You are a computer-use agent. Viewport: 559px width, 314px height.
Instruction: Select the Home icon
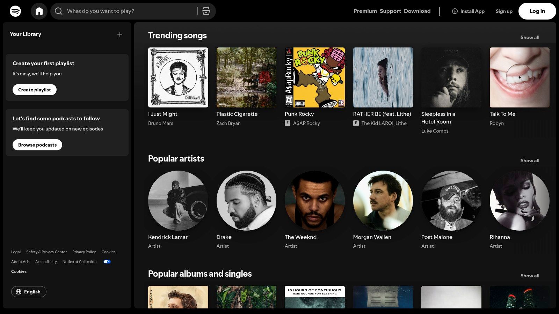39,11
